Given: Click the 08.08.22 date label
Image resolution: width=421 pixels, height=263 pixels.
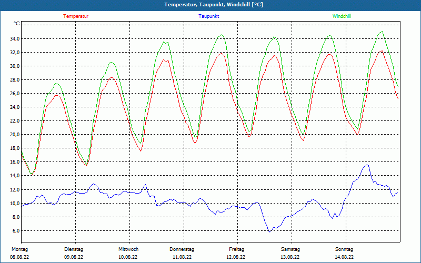Looking at the screenshot, I should (x=20, y=257).
